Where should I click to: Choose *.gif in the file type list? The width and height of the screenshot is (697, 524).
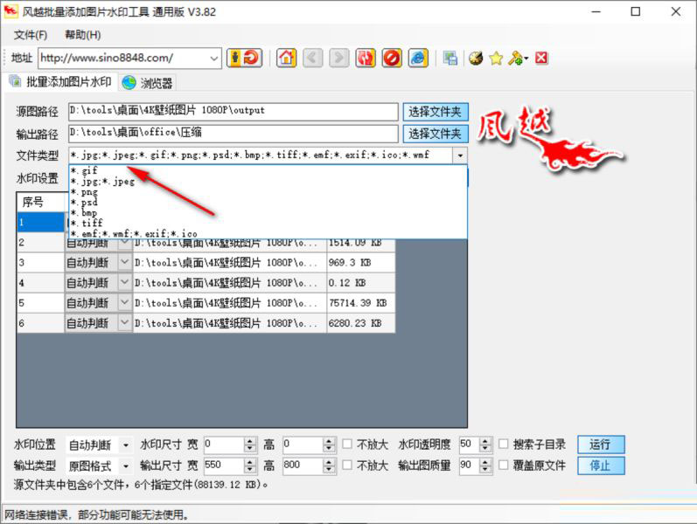tap(268, 170)
